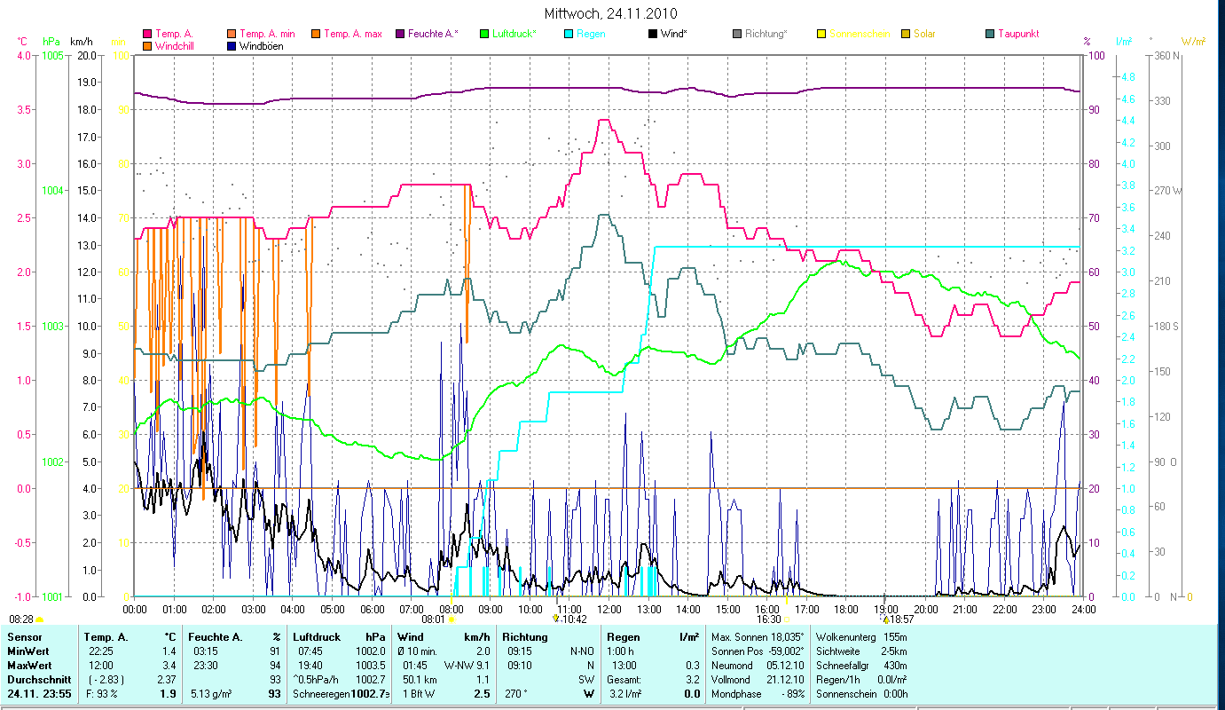Click the '18:57' time label below the axis
The height and width of the screenshot is (710, 1225).
[901, 619]
